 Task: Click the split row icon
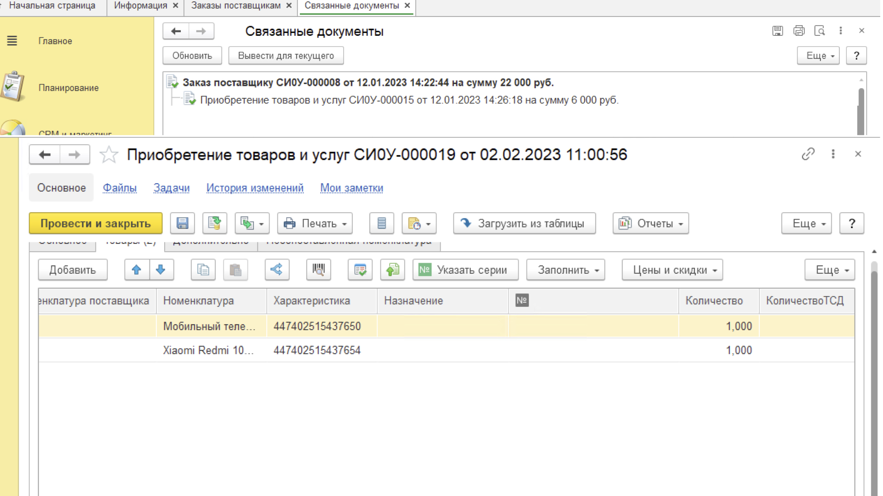click(277, 270)
